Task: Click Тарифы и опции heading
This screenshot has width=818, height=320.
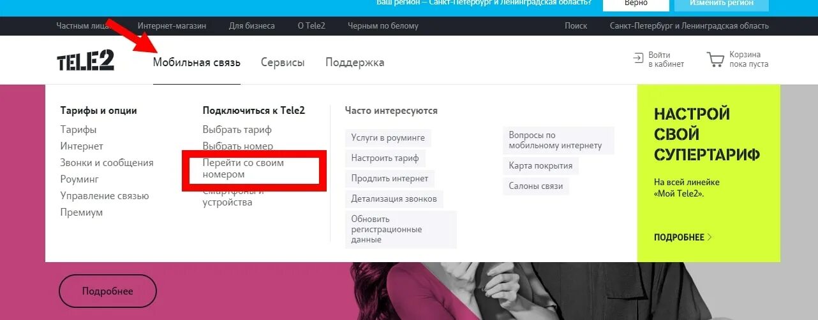Action: pyautogui.click(x=99, y=110)
